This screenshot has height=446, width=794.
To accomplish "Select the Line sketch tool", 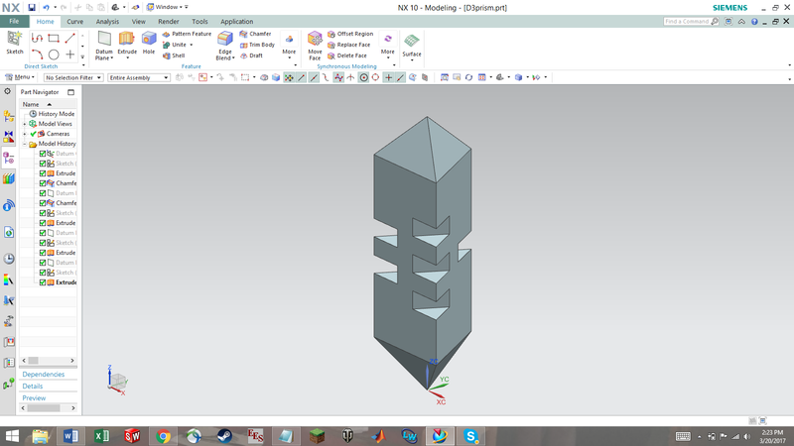I will [69, 39].
